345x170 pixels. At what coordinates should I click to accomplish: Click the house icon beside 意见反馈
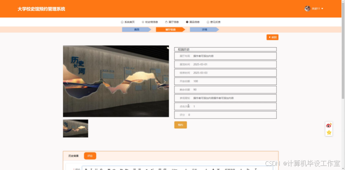208,22
